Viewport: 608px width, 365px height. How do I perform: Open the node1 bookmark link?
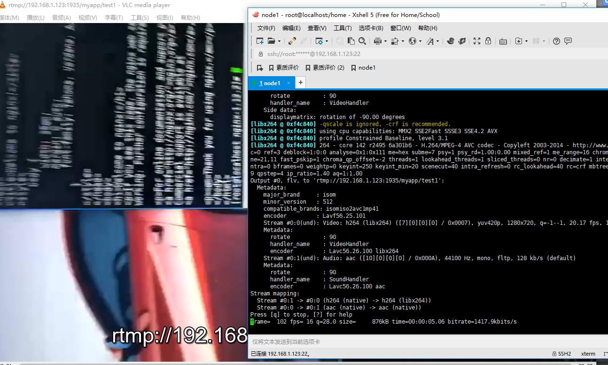coord(363,68)
